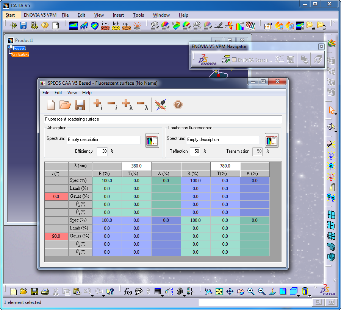
Task: Open the Tools menu in CATIA
Action: click(x=138, y=15)
